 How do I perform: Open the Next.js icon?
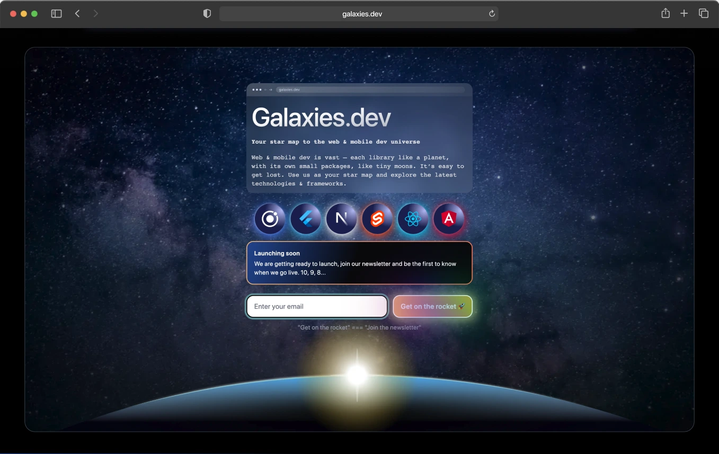click(341, 219)
